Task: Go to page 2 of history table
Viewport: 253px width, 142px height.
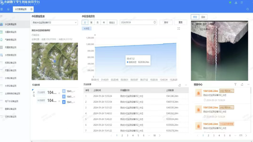Action: pos(122,136)
